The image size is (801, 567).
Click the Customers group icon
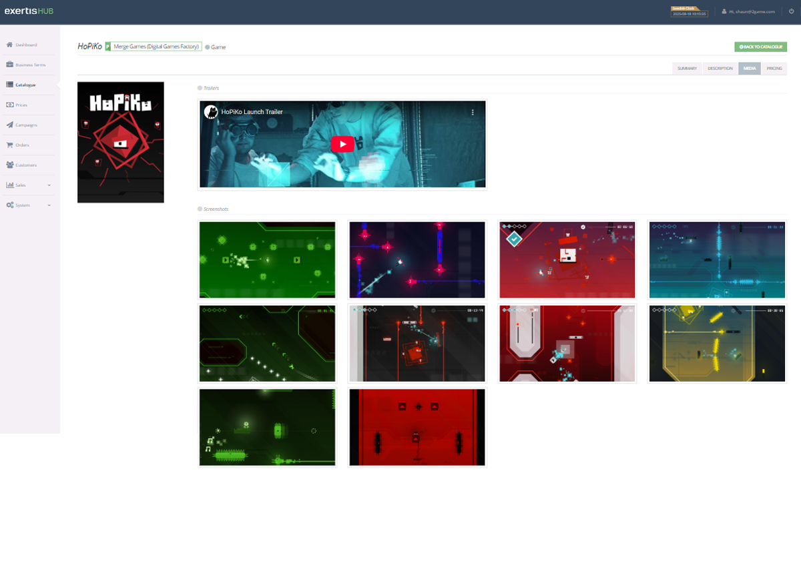(9, 165)
